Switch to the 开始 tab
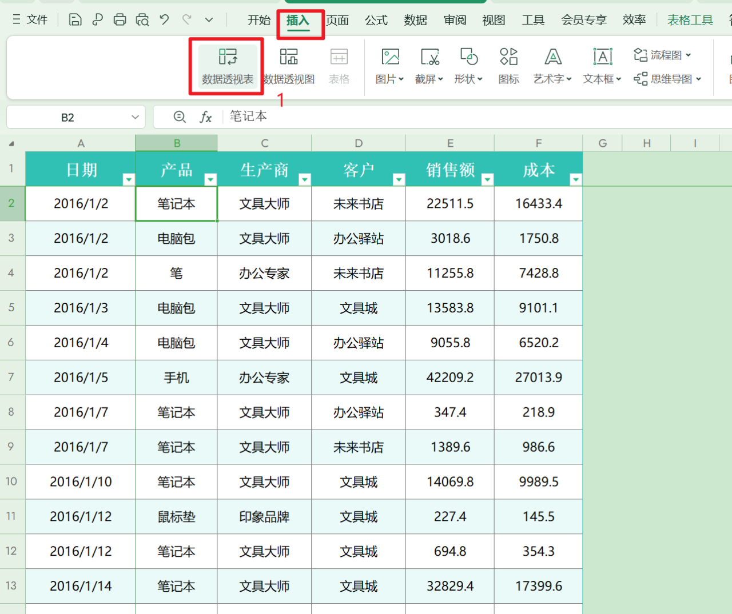 coord(259,20)
